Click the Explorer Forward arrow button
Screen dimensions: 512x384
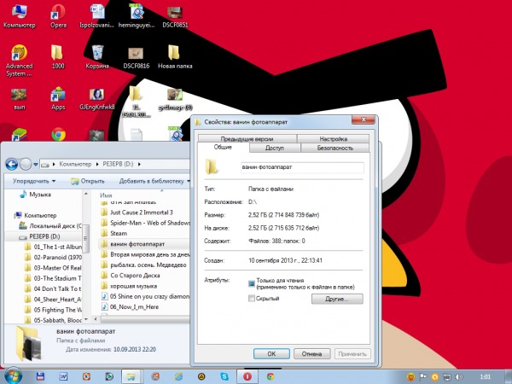pyautogui.click(x=26, y=164)
